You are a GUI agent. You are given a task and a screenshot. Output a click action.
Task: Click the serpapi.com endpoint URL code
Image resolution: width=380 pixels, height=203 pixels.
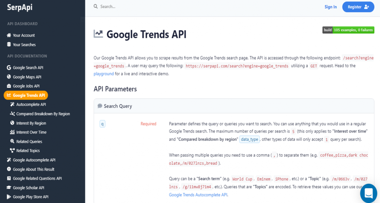click(x=237, y=66)
